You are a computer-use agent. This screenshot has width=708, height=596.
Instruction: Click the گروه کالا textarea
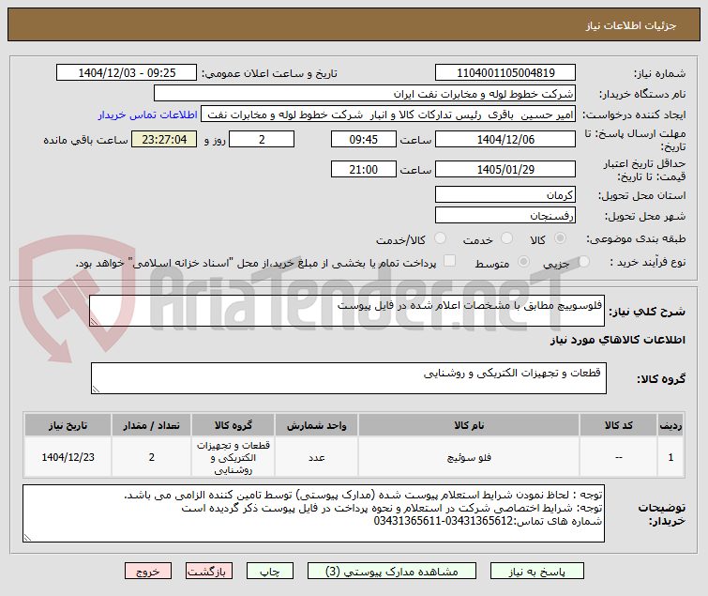(349, 378)
